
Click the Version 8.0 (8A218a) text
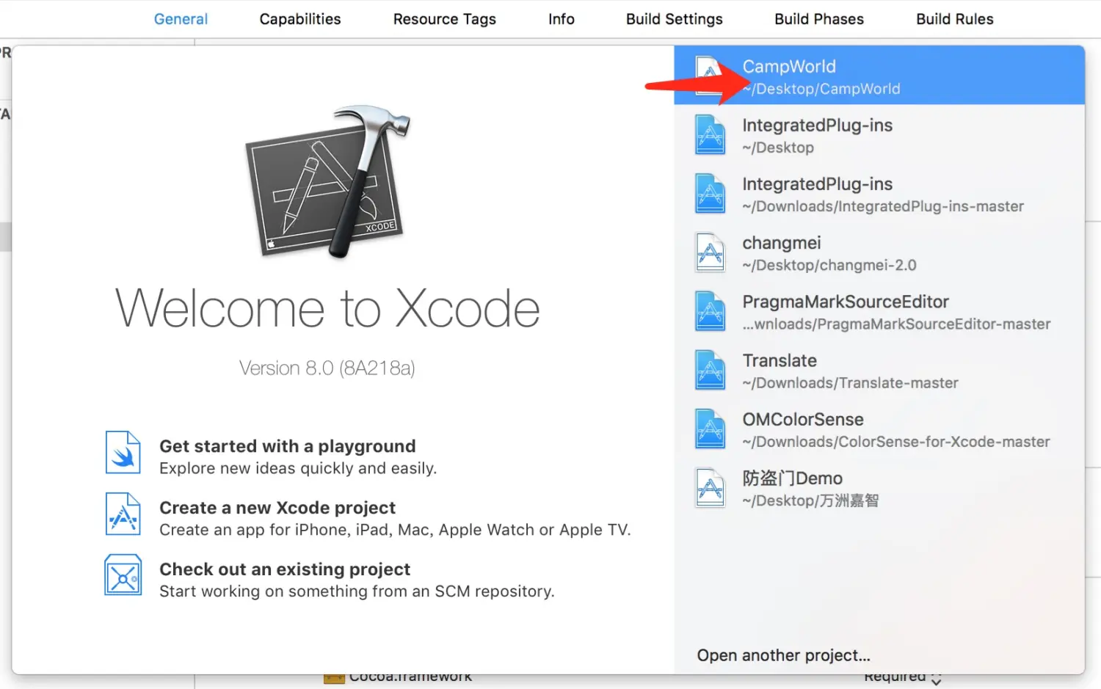pos(327,368)
